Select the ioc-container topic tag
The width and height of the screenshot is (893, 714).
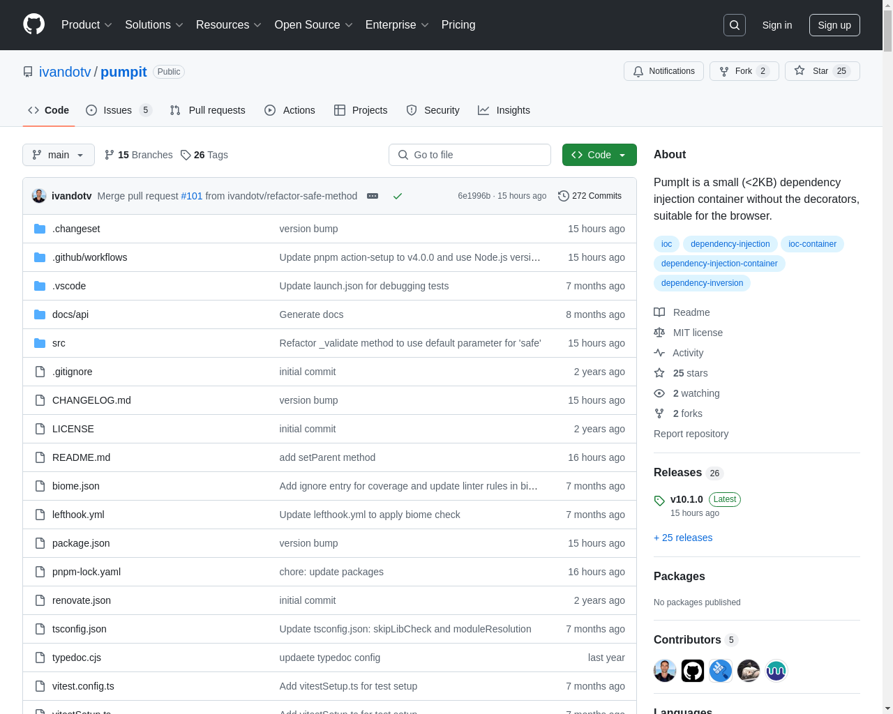coord(812,244)
